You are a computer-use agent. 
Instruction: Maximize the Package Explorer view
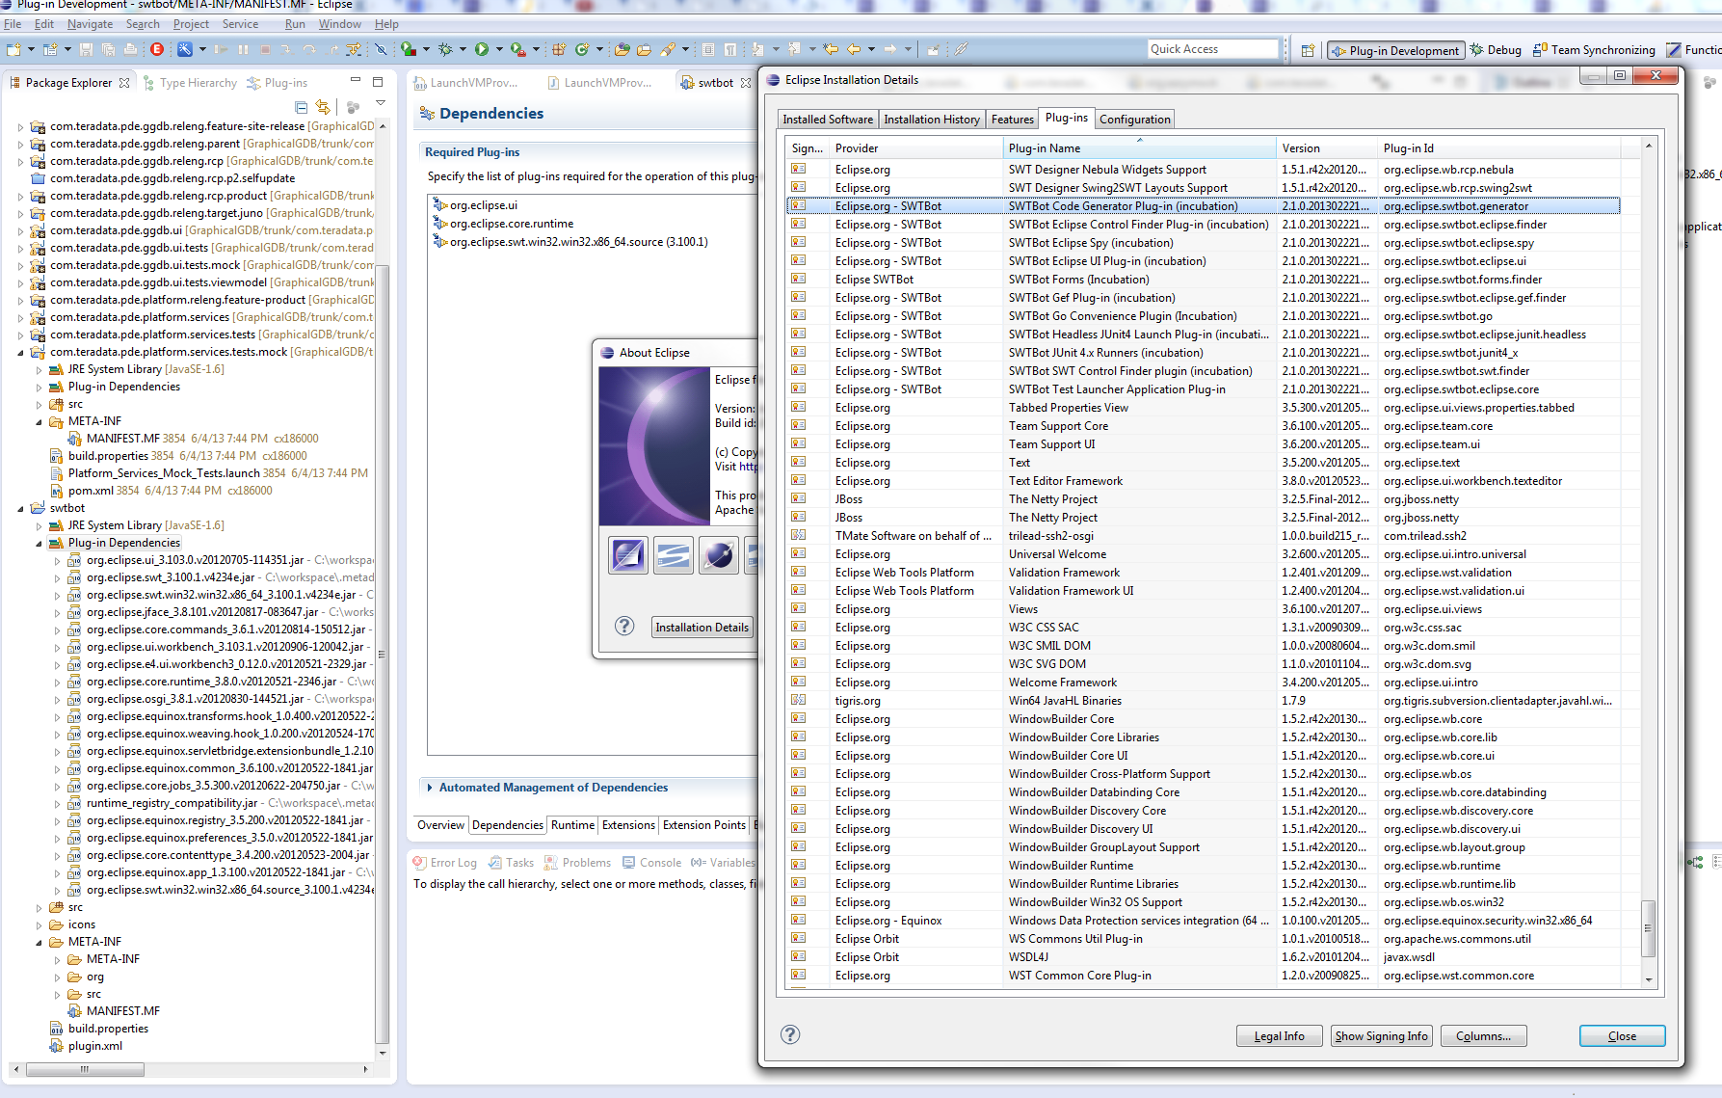(378, 81)
